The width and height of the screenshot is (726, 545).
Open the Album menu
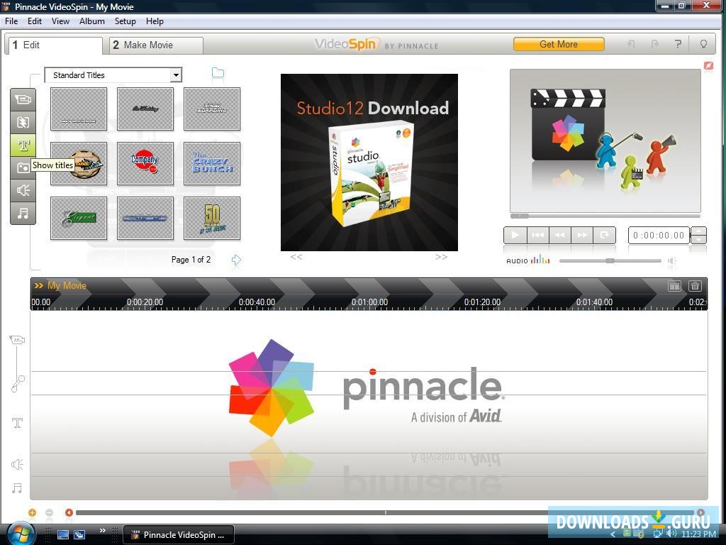91,21
